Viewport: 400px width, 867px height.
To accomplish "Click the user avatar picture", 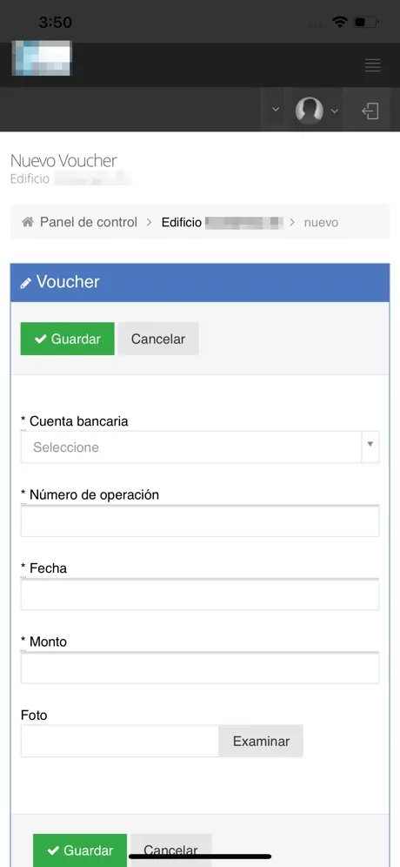I will click(x=309, y=110).
